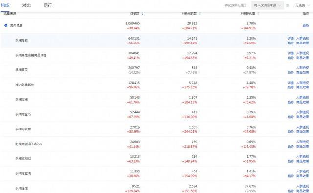This screenshot has width=313, height=193.
Task: Open 商品效果 for 手淘首页 row
Action: tap(302, 73)
